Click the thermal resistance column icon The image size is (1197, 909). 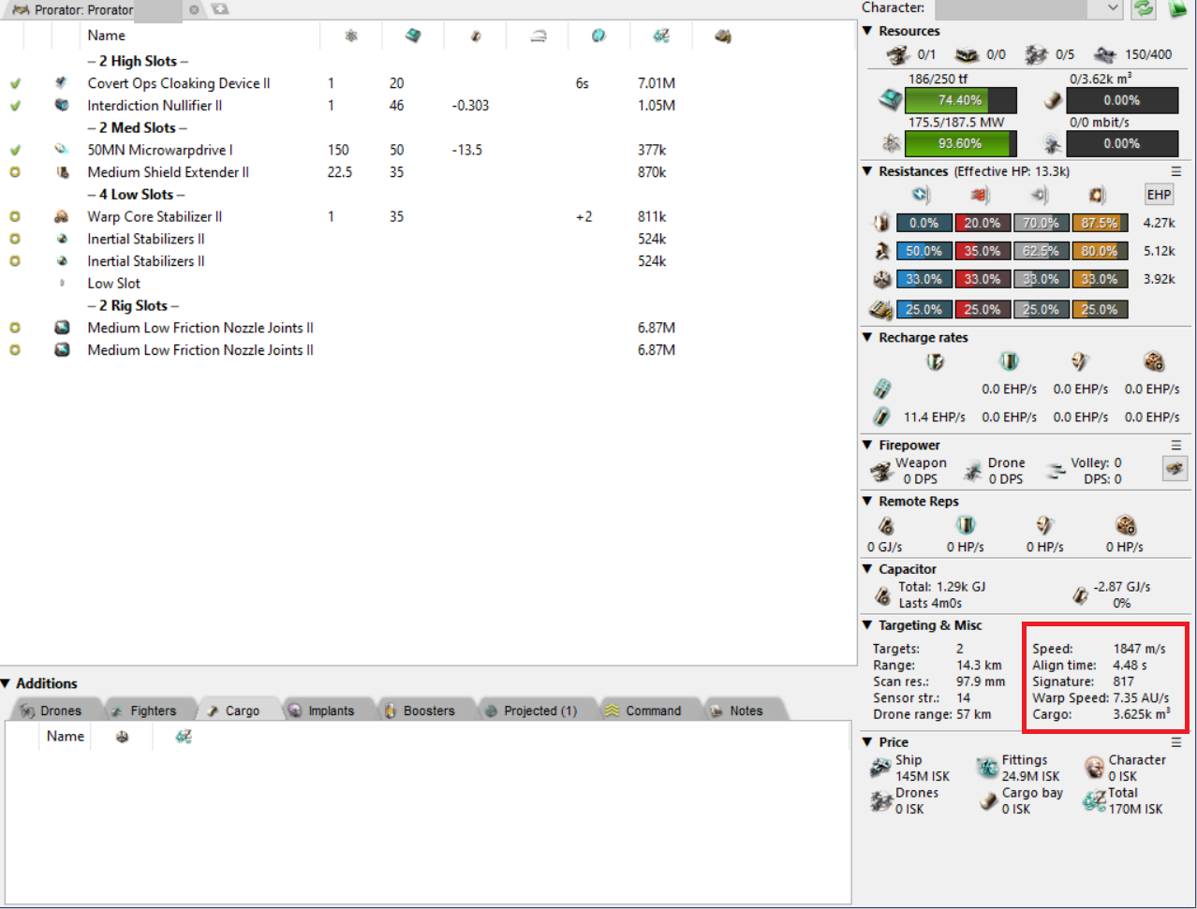[980, 195]
